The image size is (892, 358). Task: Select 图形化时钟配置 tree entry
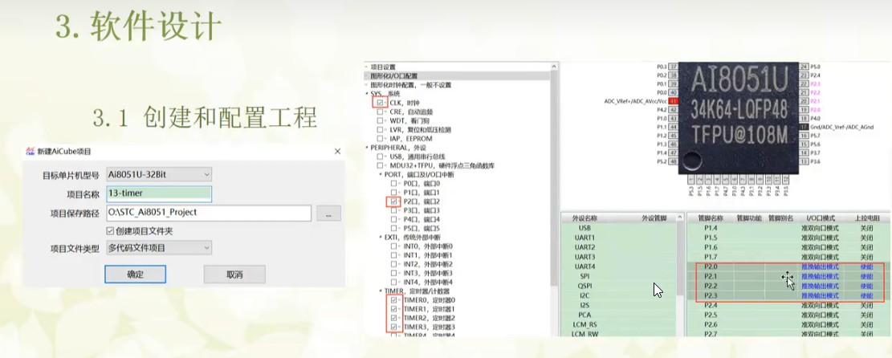tap(411, 85)
